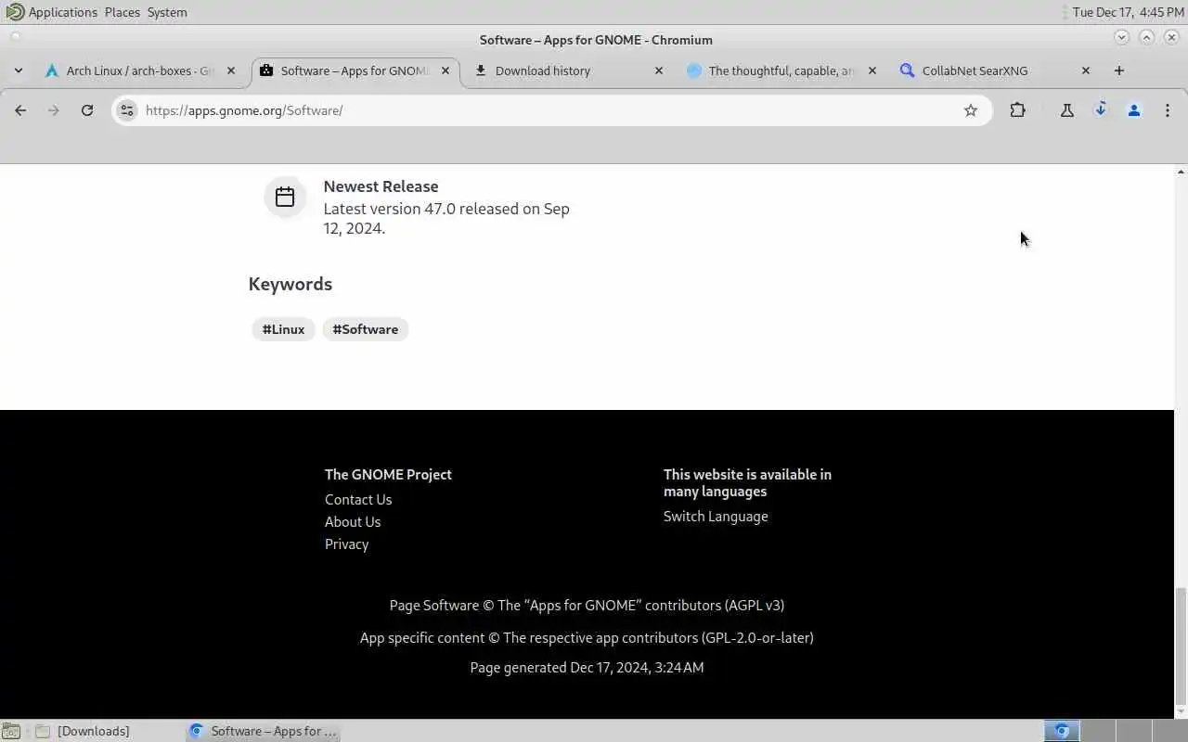The image size is (1188, 742).
Task: Open Chrome Labs flask icon
Action: pos(1067,110)
